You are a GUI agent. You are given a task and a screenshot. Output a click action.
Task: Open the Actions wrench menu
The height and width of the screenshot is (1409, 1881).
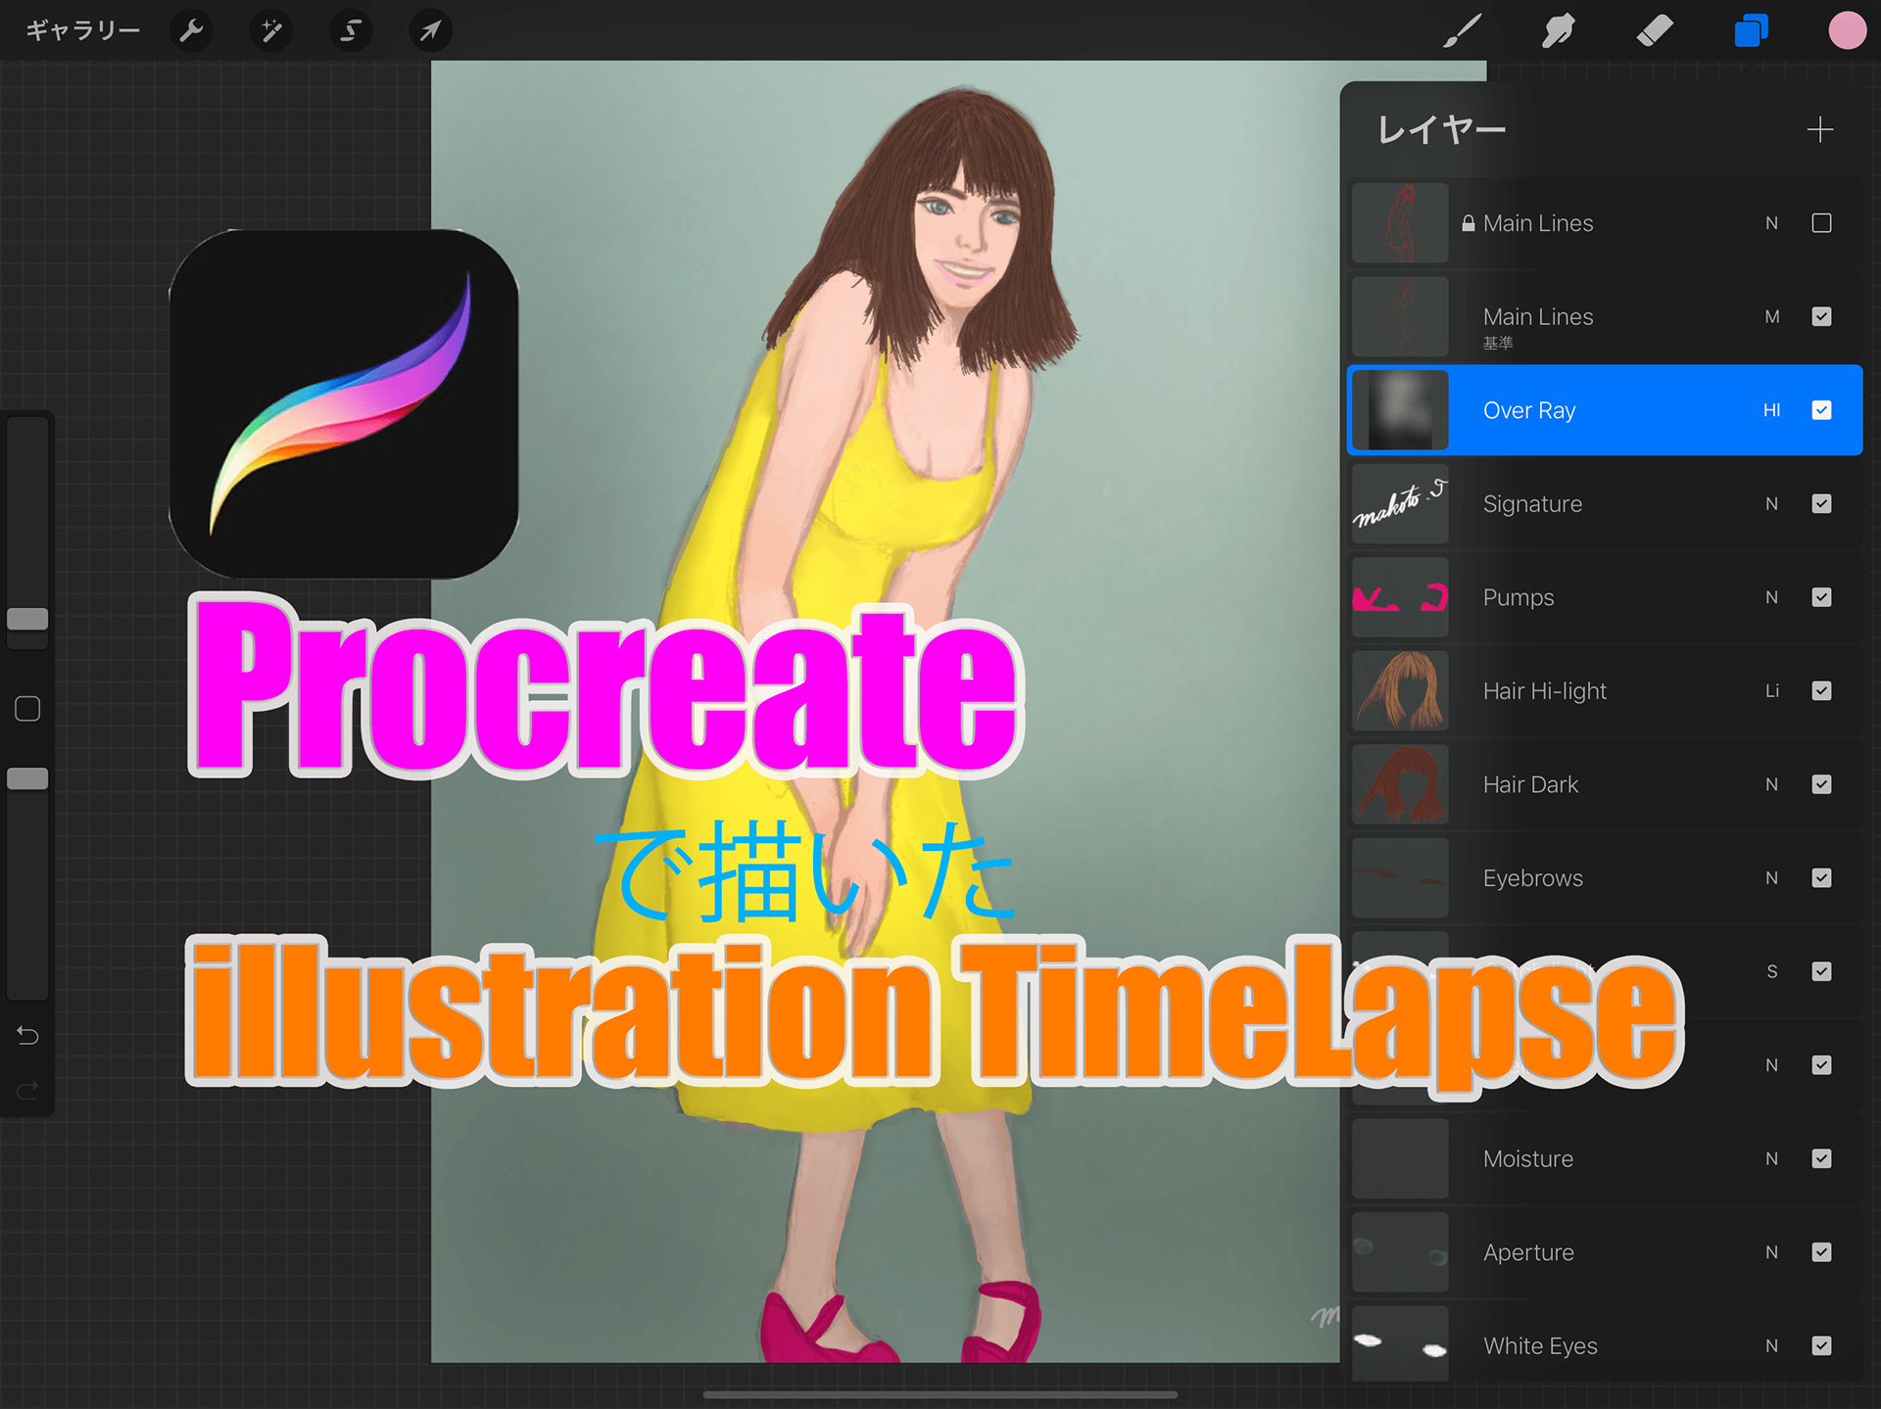click(x=191, y=31)
